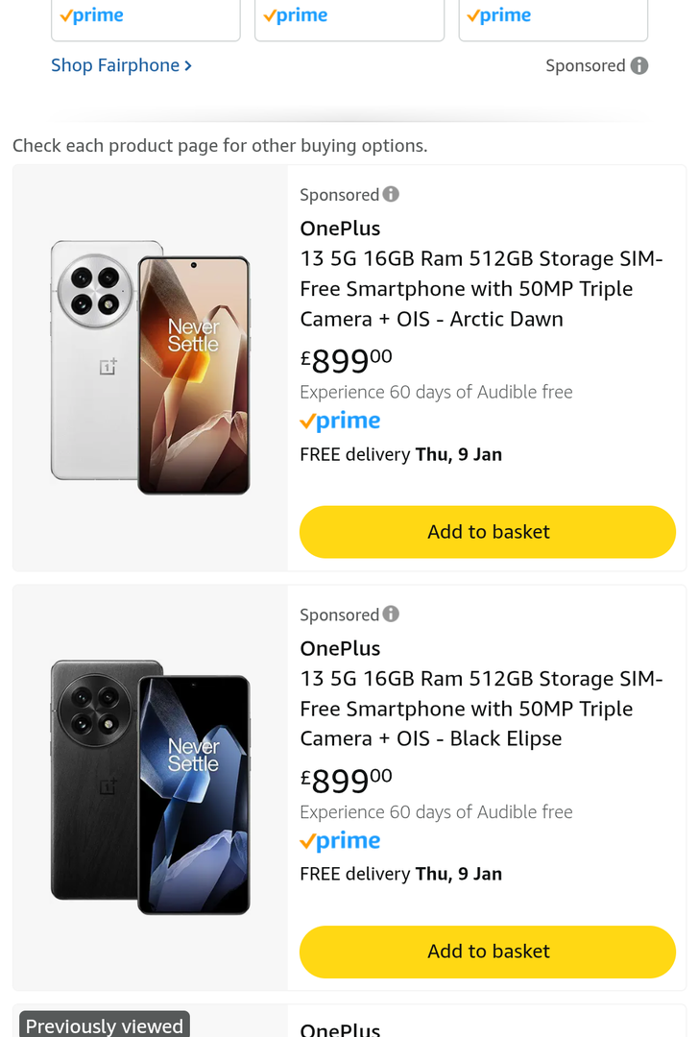Image resolution: width=698 pixels, height=1037 pixels.
Task: Click the OnePlus brand name on bottom listing
Action: pyautogui.click(x=340, y=1029)
